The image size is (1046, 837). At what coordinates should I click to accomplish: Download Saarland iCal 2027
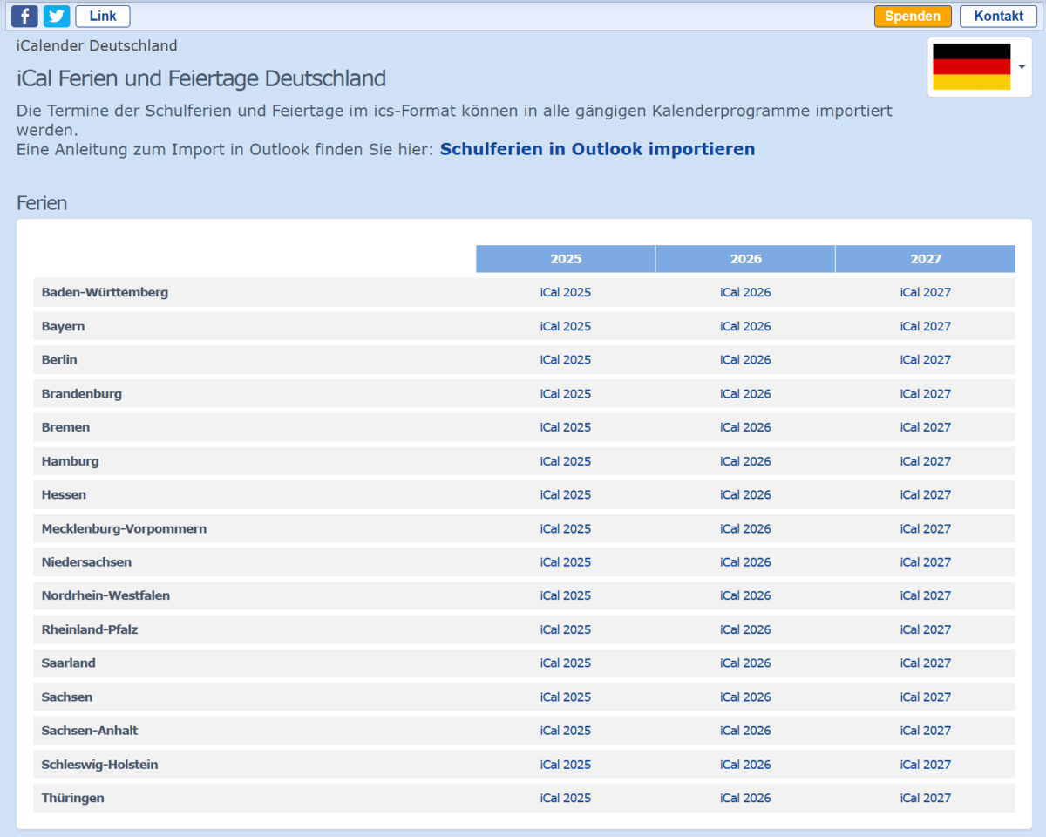(926, 663)
